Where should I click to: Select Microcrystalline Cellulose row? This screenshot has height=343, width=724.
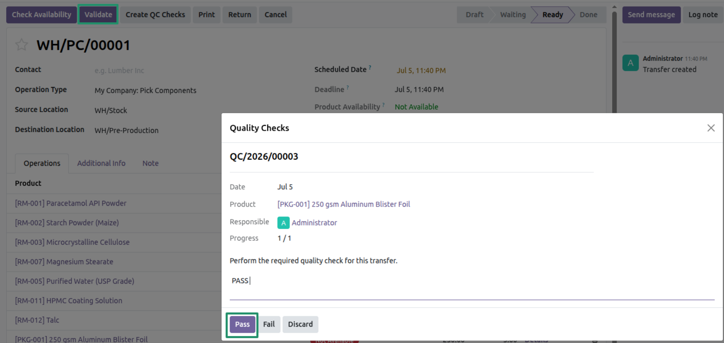[x=114, y=242]
